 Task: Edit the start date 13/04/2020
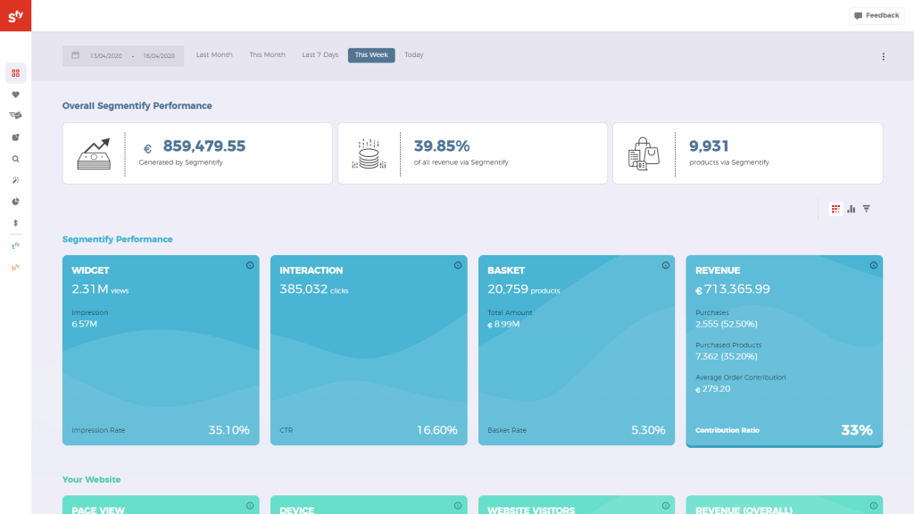[106, 56]
